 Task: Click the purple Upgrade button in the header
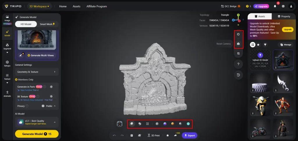(x=261, y=6)
